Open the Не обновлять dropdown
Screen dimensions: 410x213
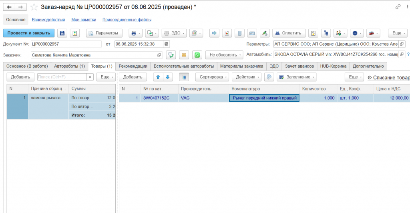(224, 55)
